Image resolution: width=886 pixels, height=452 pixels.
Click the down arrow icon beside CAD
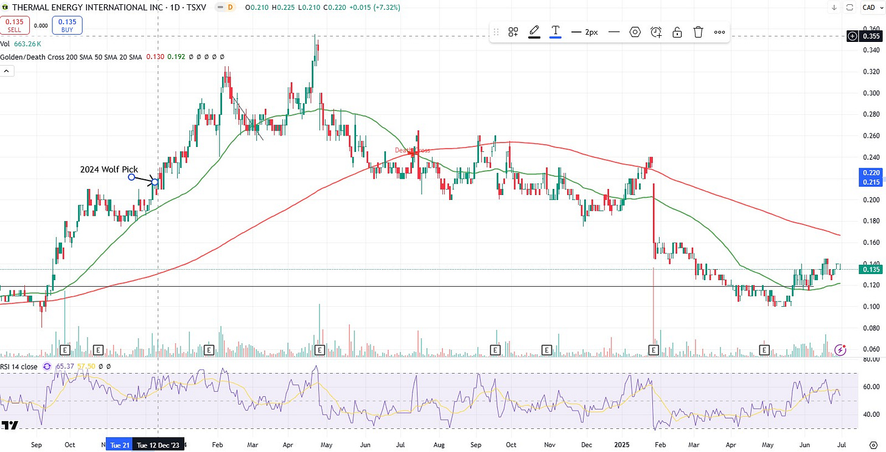(x=834, y=7)
